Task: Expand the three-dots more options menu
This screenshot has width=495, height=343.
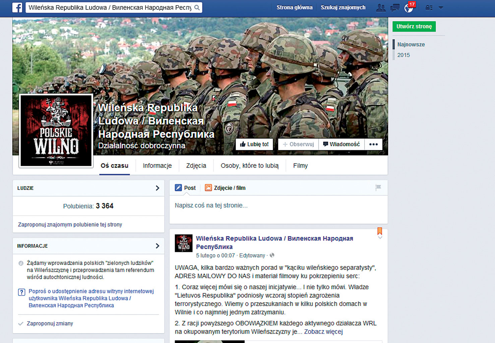Action: 373,144
